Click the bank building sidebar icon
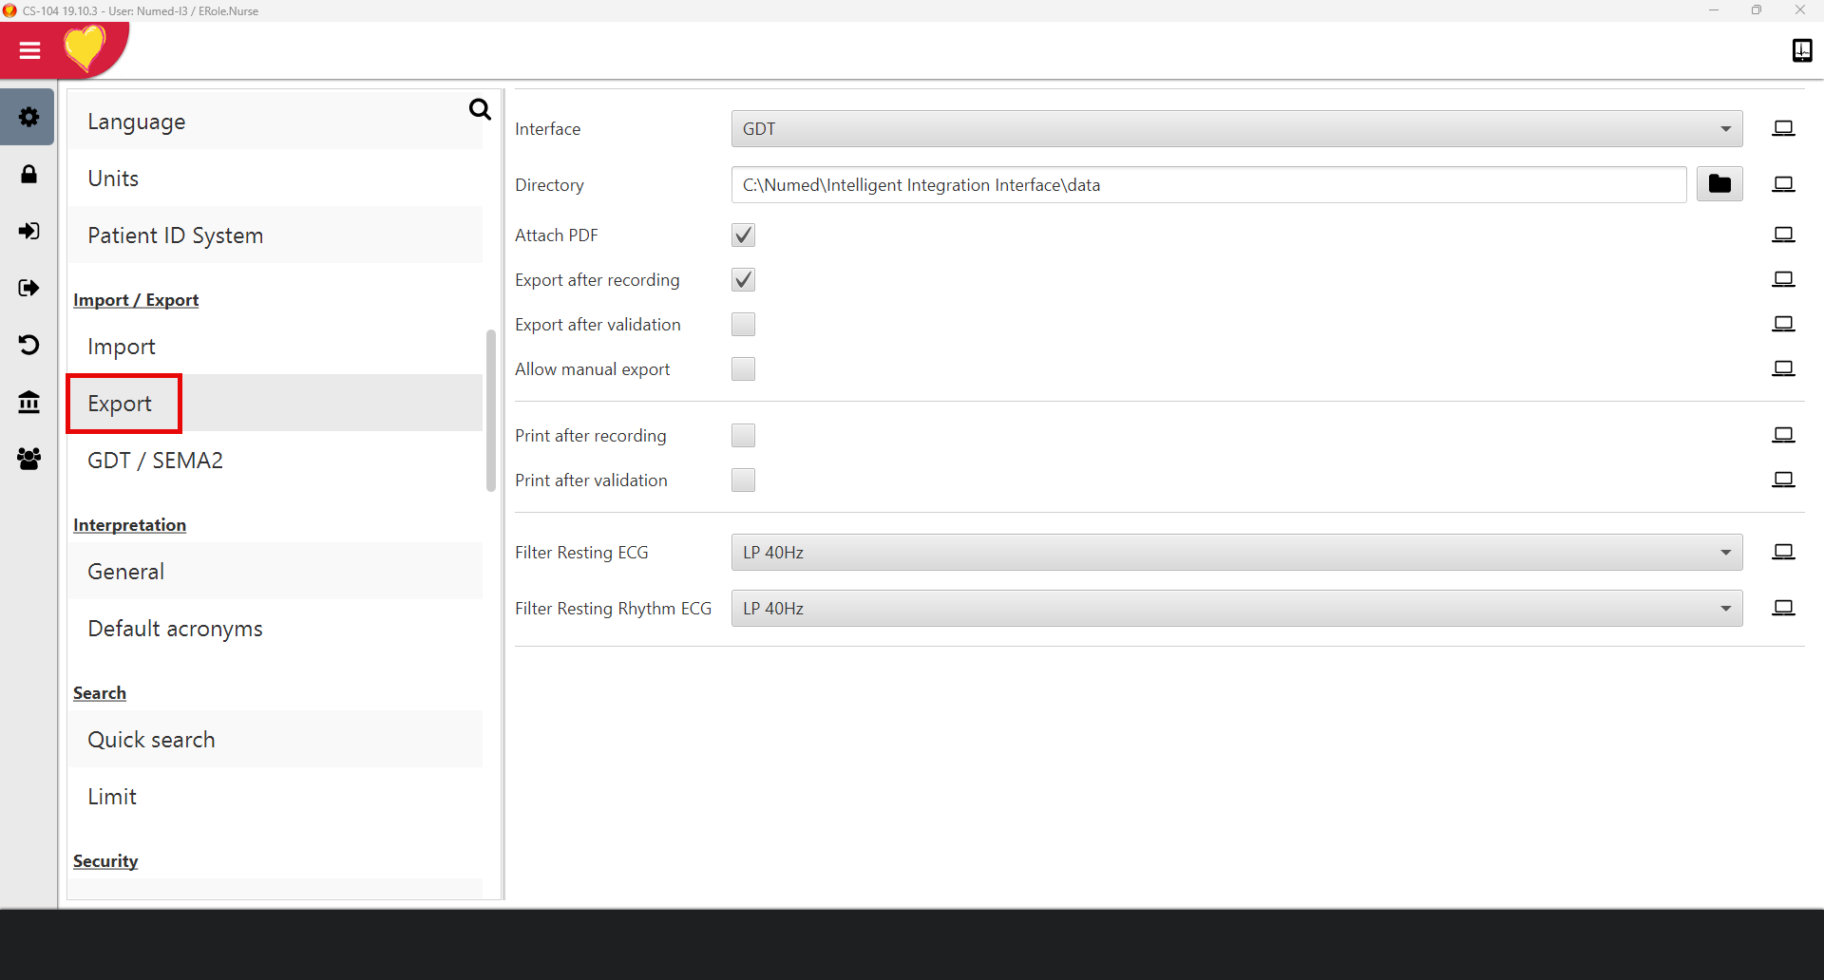The height and width of the screenshot is (980, 1824). (28, 403)
